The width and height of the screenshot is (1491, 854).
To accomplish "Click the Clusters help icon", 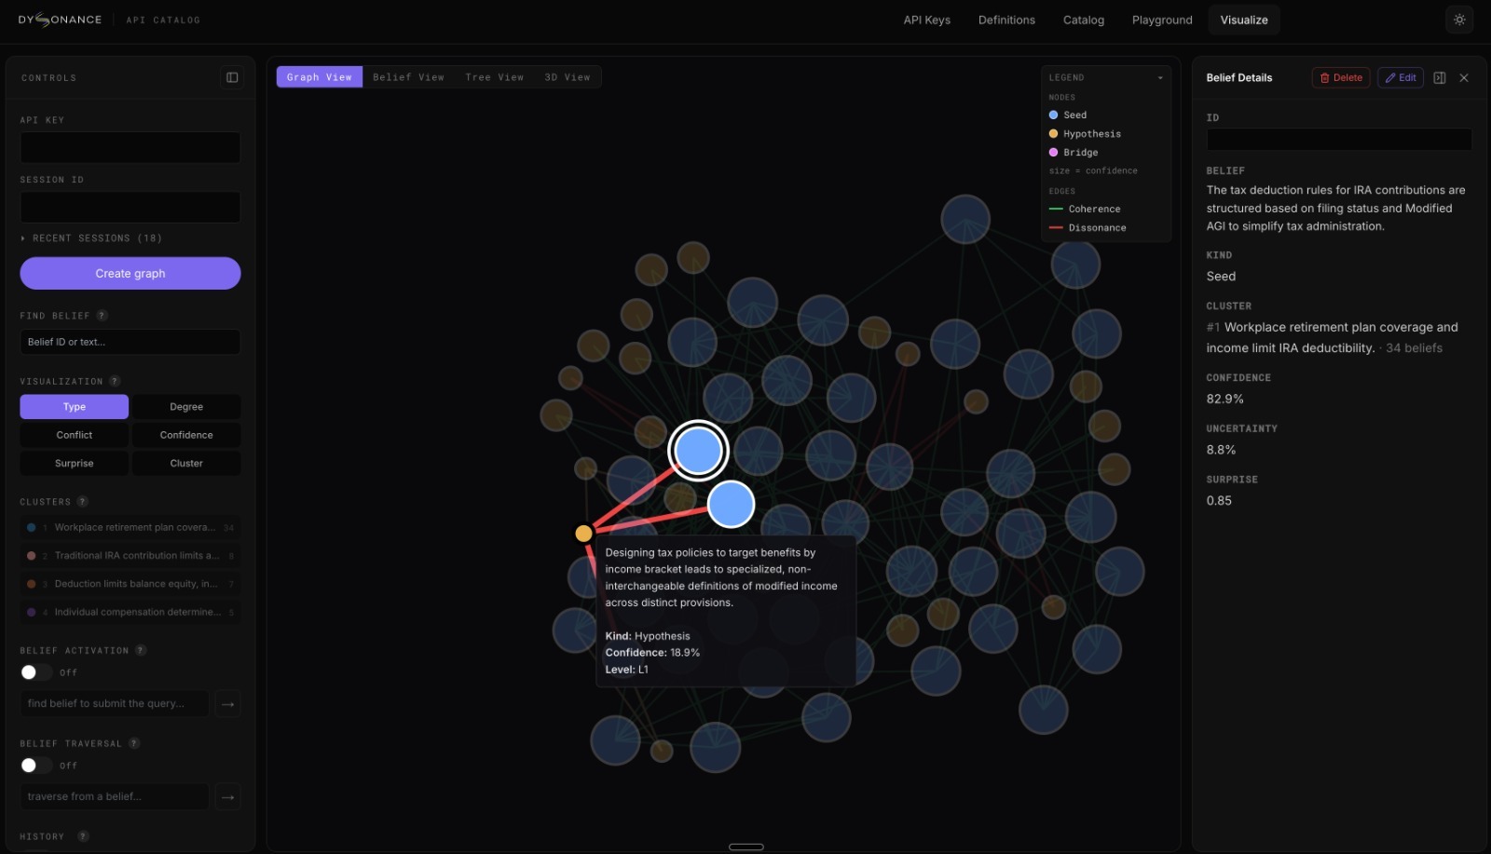I will pyautogui.click(x=82, y=501).
